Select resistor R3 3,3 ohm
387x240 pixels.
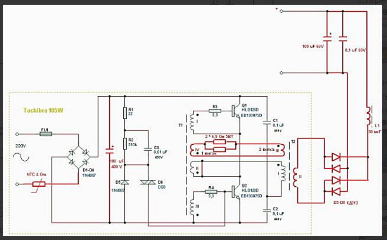pyautogui.click(x=215, y=111)
